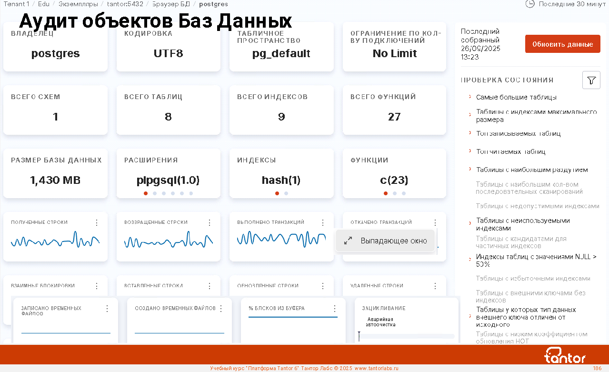
Task: Select second pagination dot under Индексы card
Action: (286, 193)
